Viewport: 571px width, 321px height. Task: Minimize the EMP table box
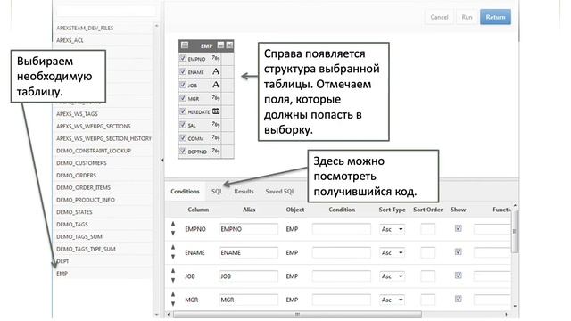[220, 45]
